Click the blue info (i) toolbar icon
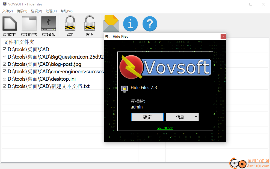The image size is (270, 169). [x=130, y=24]
